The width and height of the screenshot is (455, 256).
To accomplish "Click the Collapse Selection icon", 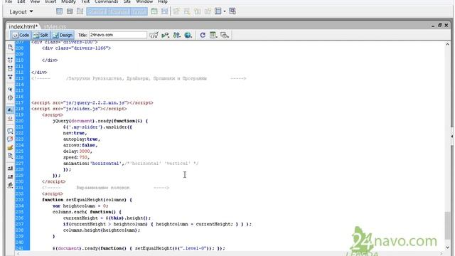I will click(10, 68).
